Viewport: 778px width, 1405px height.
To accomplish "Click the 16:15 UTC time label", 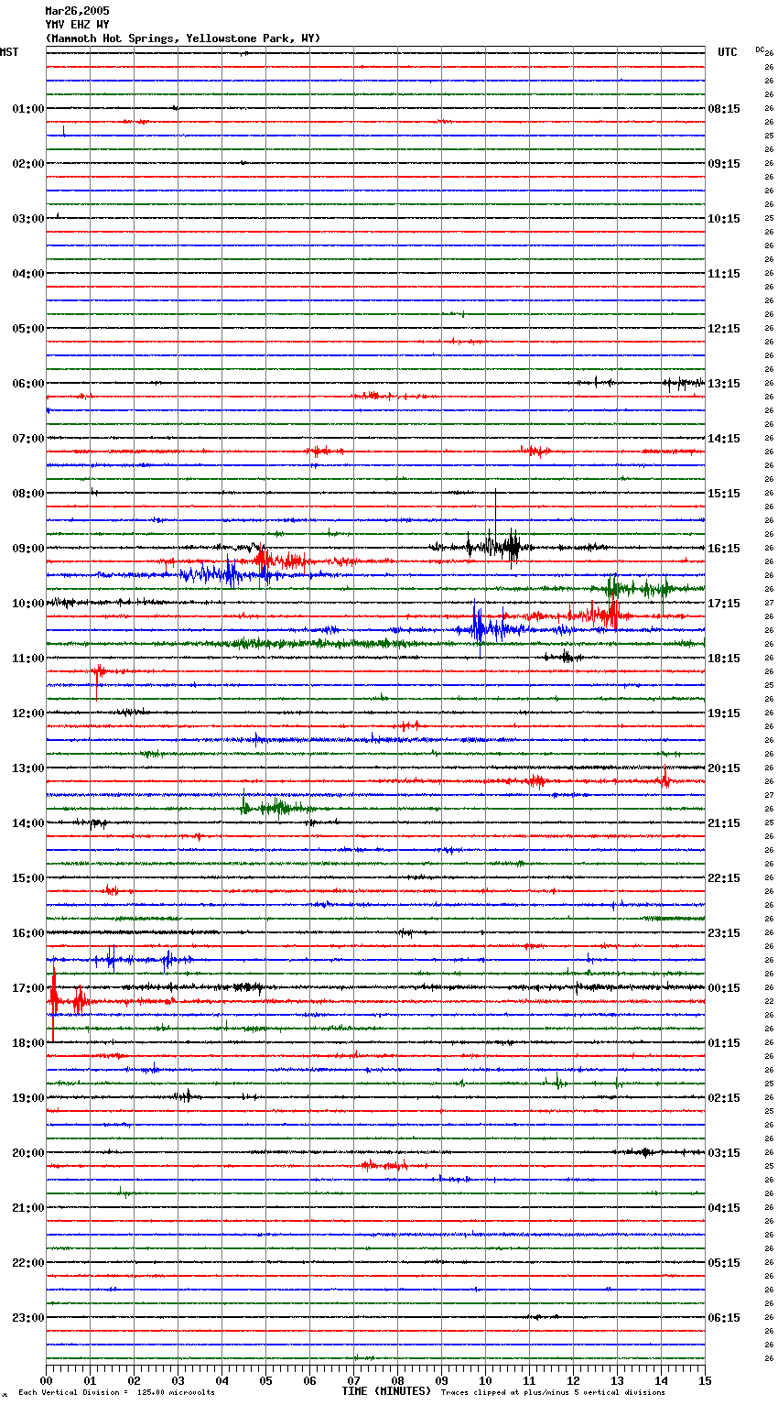I will pyautogui.click(x=724, y=549).
